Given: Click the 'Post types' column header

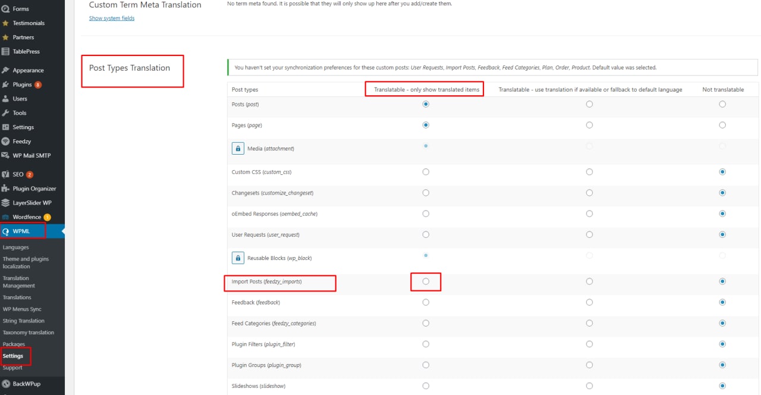Looking at the screenshot, I should tap(245, 89).
